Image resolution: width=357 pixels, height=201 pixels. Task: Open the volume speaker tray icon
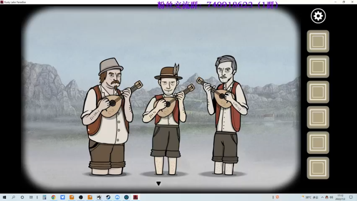(331, 197)
